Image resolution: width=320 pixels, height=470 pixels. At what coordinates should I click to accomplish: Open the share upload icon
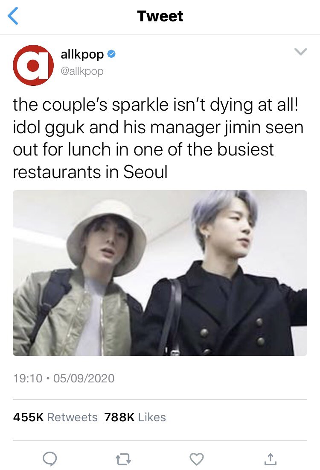271,458
